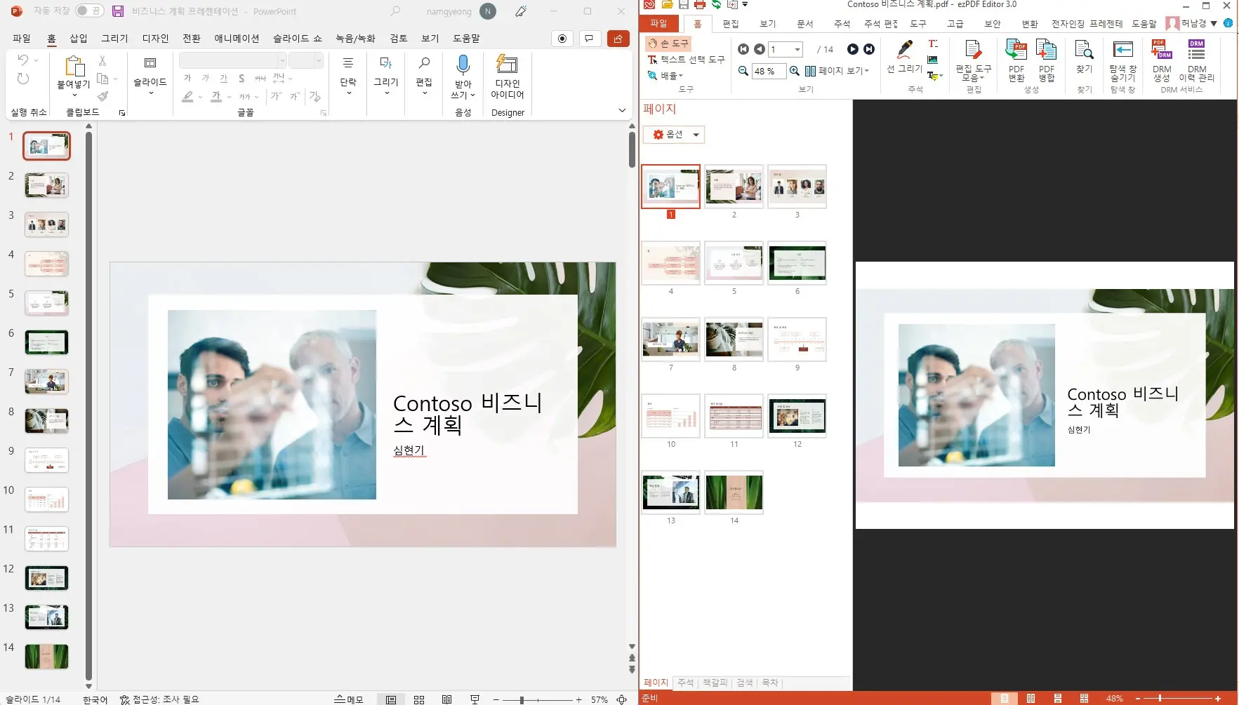
Task: Click 메모 (Notes) button in PowerPoint status bar
Action: point(349,699)
